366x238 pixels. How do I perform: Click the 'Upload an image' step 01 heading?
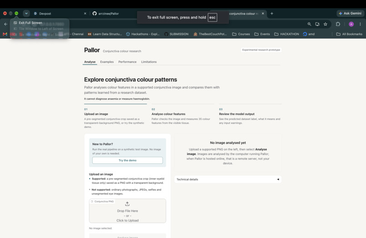coord(96,114)
